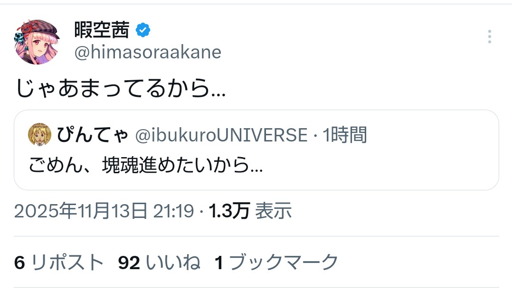The width and height of the screenshot is (512, 291).
Task: Click the quoted tweet's 1時間 timestamp
Action: (x=345, y=136)
